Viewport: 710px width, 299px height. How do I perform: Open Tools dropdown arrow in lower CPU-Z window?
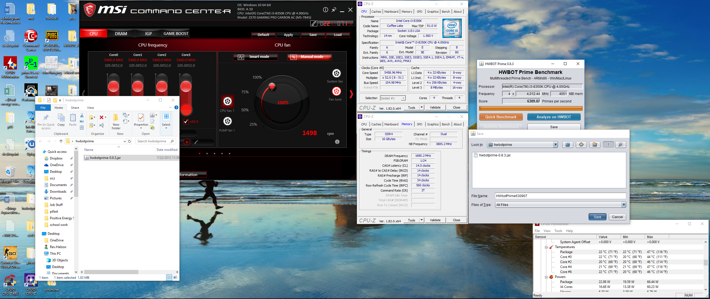[422, 220]
